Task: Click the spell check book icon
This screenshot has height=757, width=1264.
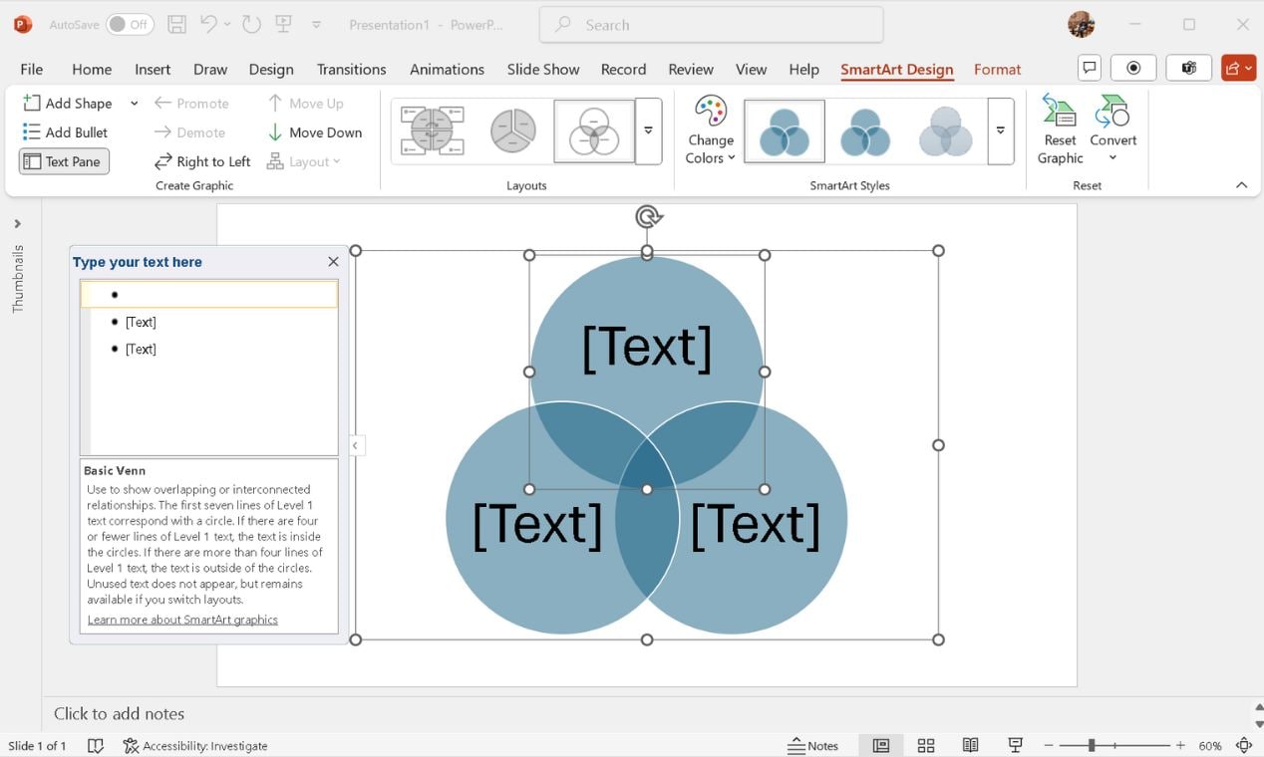Action: (x=96, y=745)
